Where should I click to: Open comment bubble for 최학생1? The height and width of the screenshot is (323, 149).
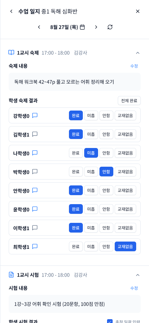(x=35, y=246)
